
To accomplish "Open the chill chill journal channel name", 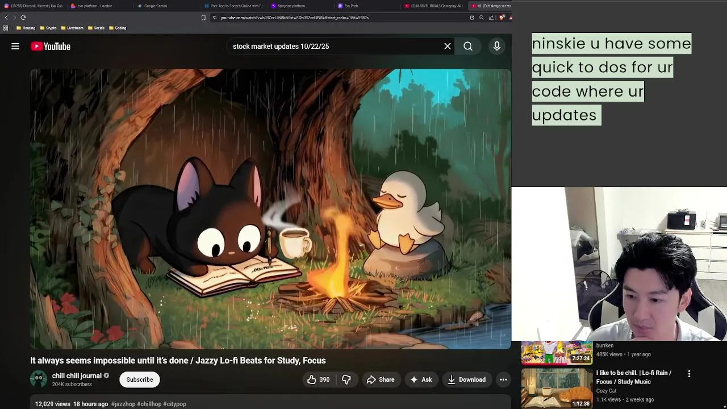I will tap(77, 375).
